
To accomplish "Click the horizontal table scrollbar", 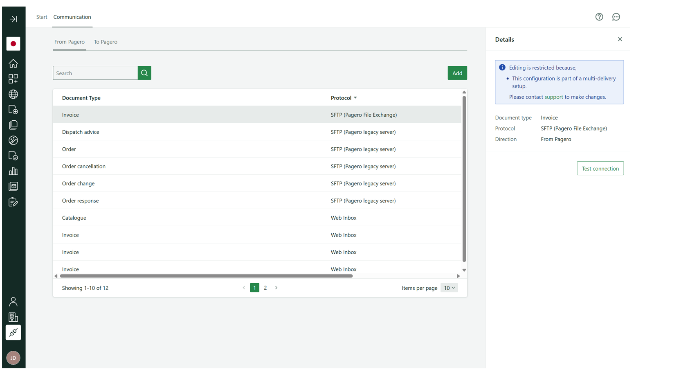I will coord(206,276).
